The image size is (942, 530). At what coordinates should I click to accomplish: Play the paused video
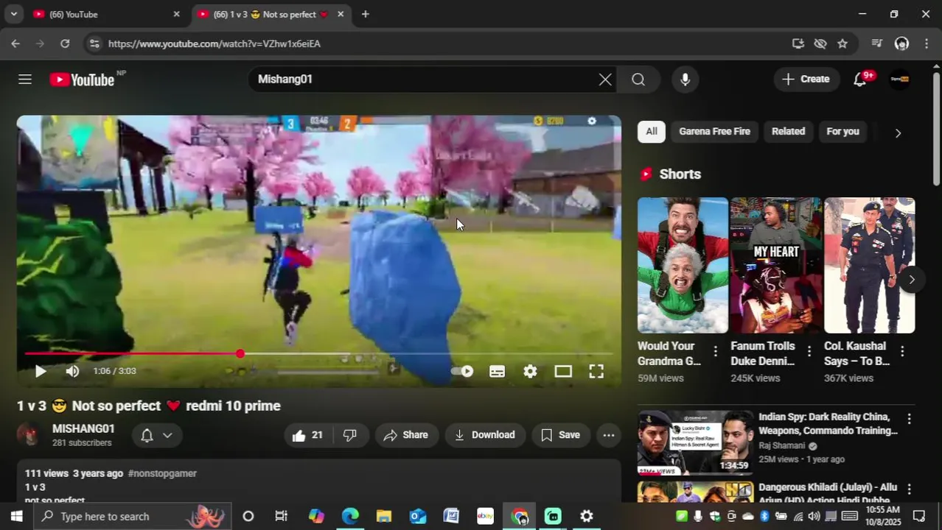41,371
